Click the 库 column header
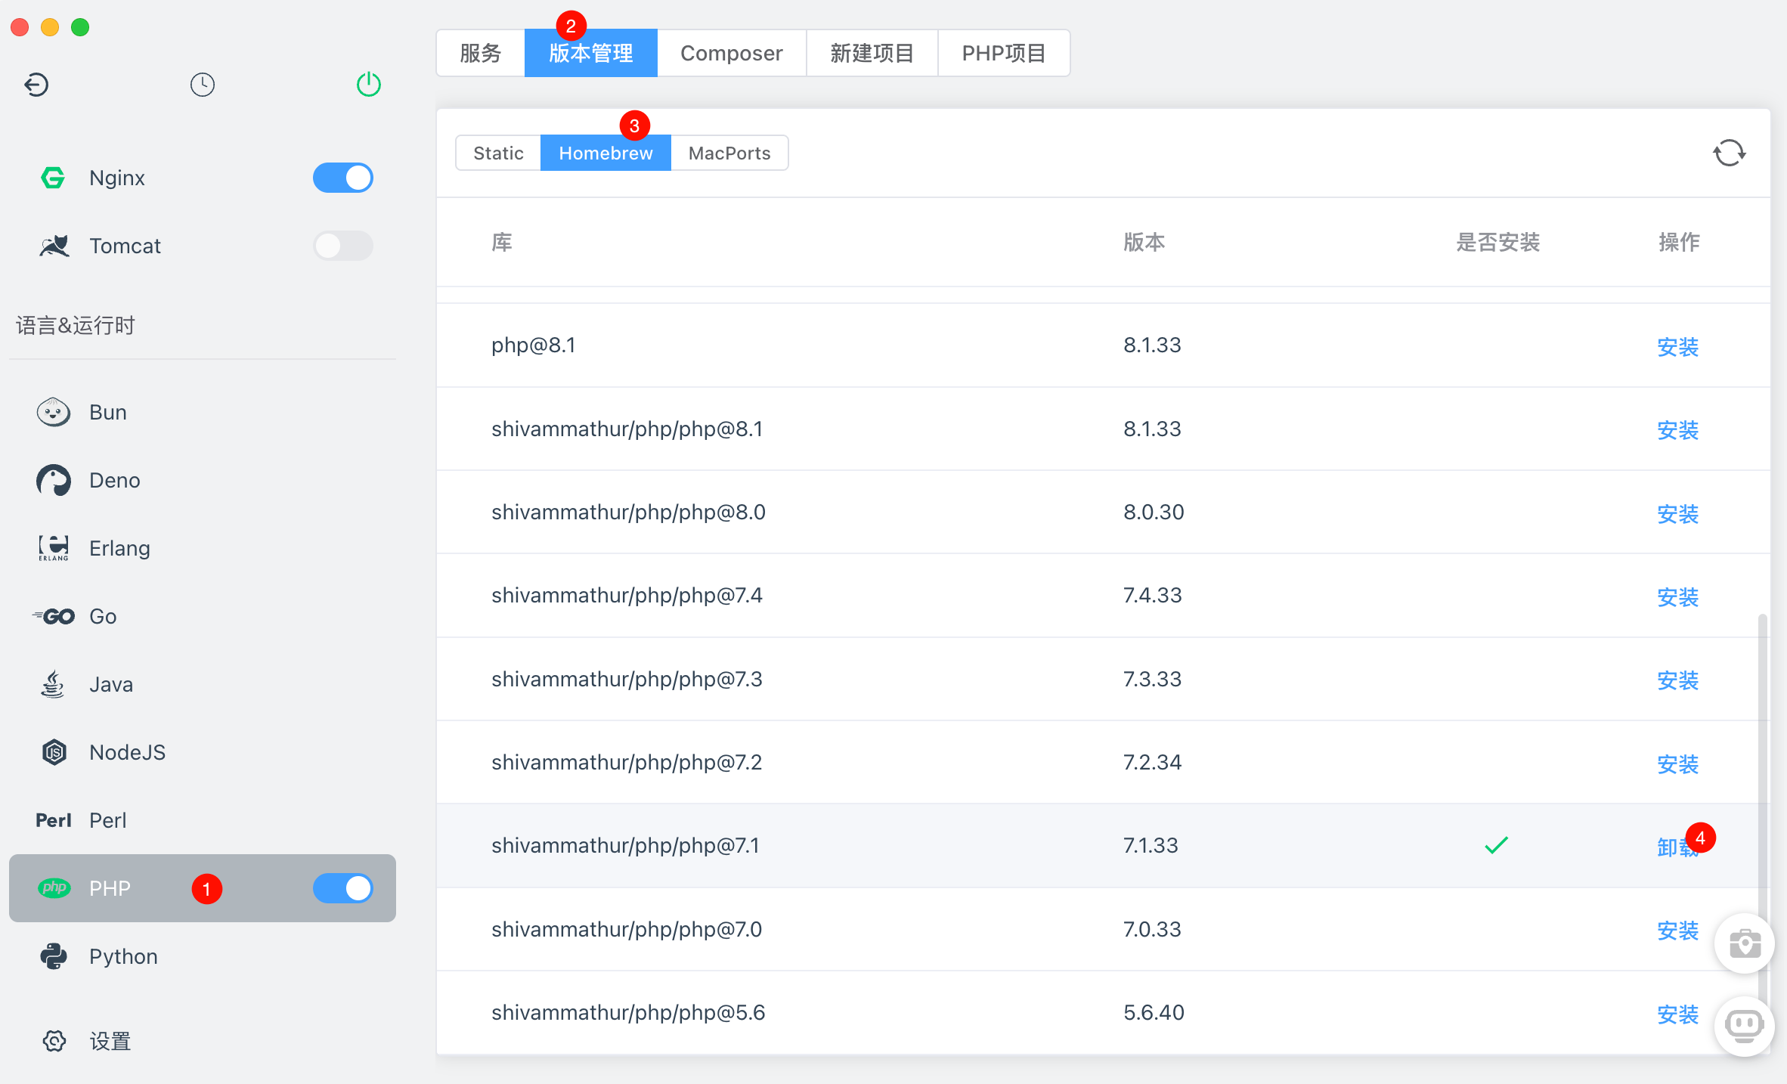 click(x=502, y=242)
